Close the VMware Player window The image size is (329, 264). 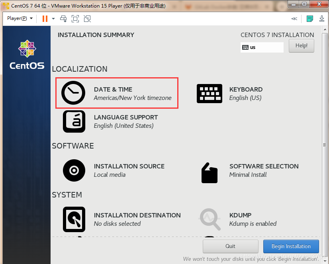point(319,4)
